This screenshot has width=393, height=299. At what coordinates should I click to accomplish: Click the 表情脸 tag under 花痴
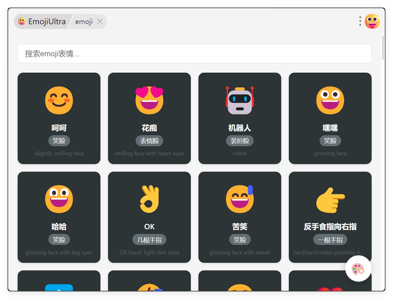(x=149, y=141)
